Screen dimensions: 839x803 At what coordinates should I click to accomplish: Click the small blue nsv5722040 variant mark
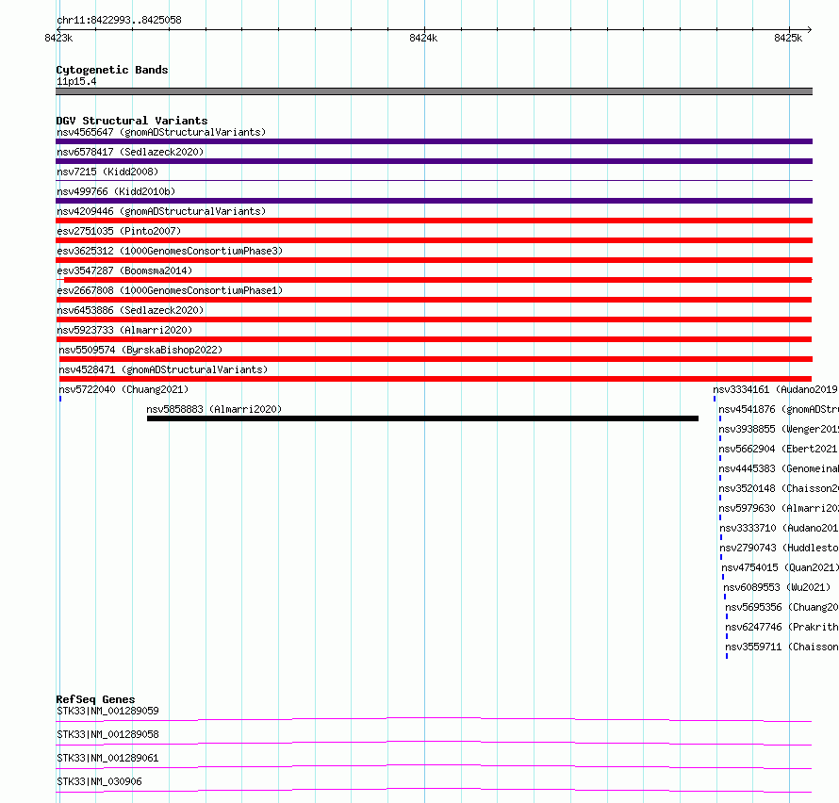(60, 399)
